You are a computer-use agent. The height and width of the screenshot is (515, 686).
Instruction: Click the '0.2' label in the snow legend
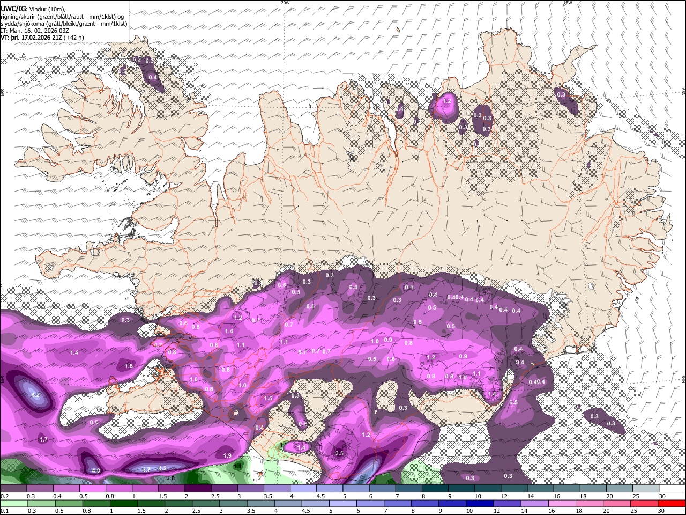click(4, 496)
